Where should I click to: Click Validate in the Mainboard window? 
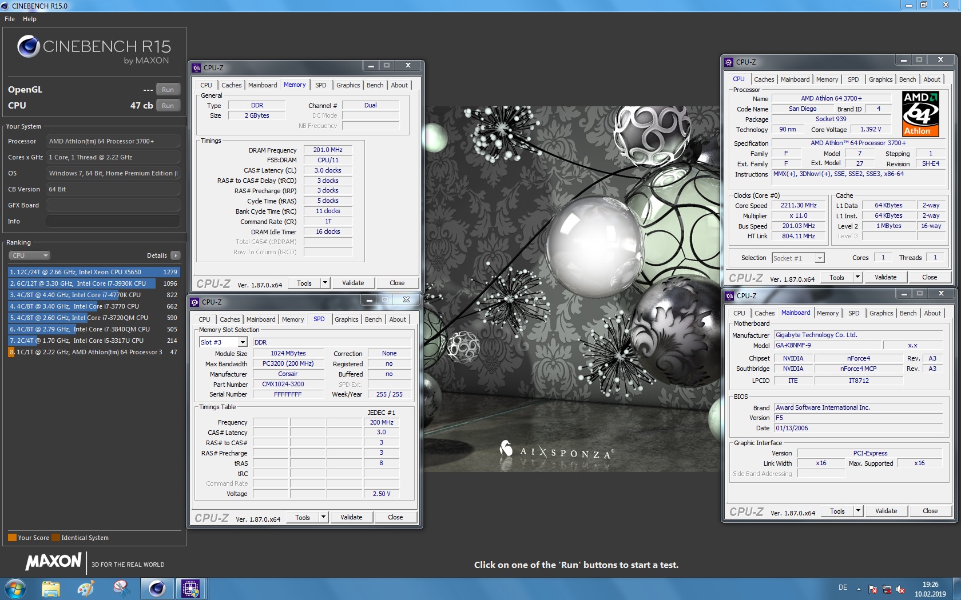(886, 511)
